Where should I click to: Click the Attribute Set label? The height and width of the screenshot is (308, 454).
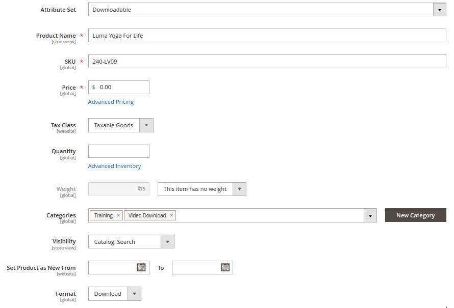(x=58, y=10)
